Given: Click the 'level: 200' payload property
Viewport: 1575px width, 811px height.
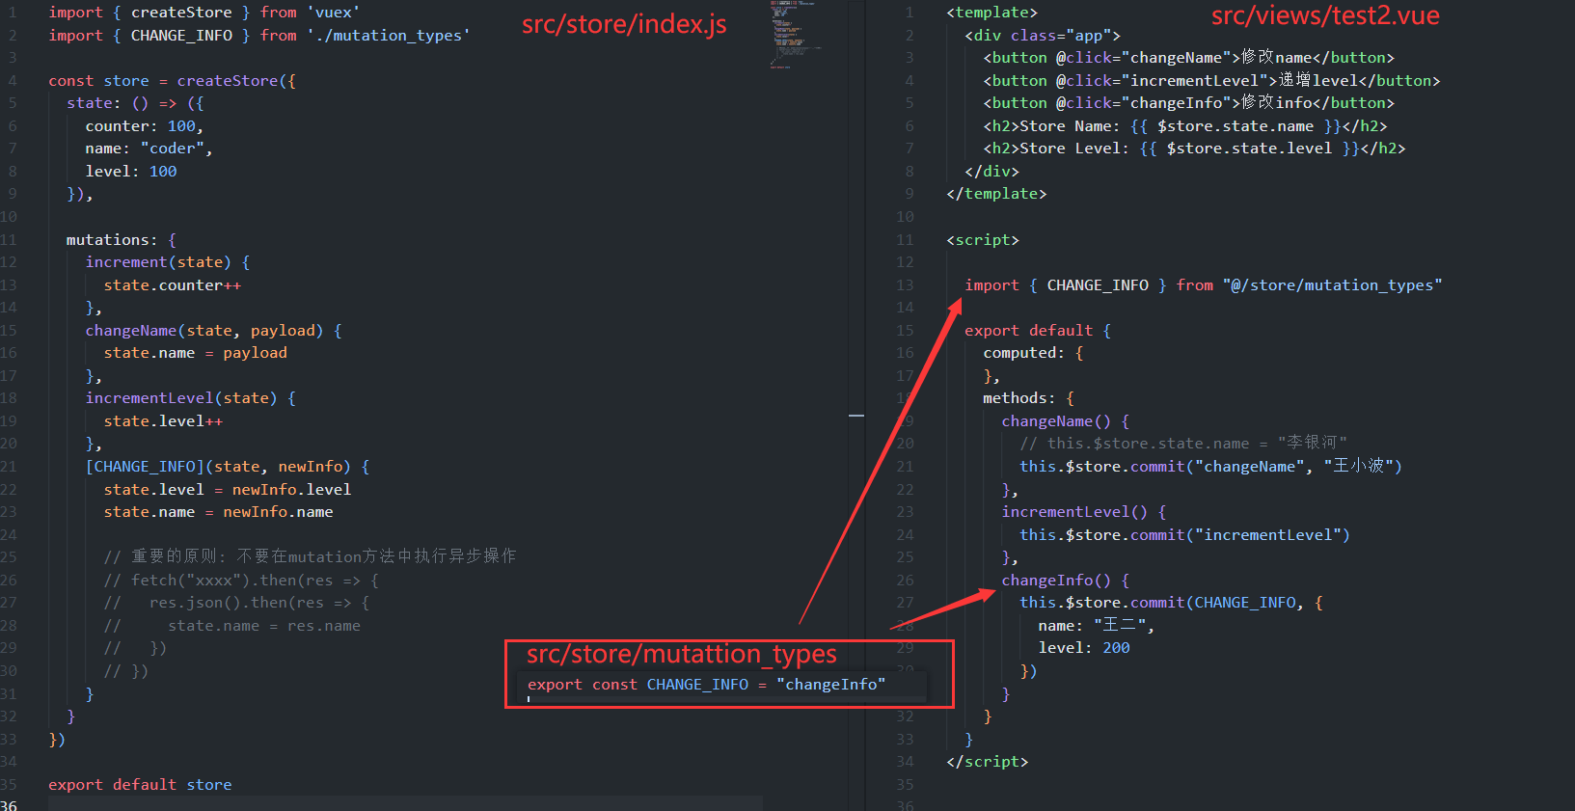Looking at the screenshot, I should pos(1084,648).
